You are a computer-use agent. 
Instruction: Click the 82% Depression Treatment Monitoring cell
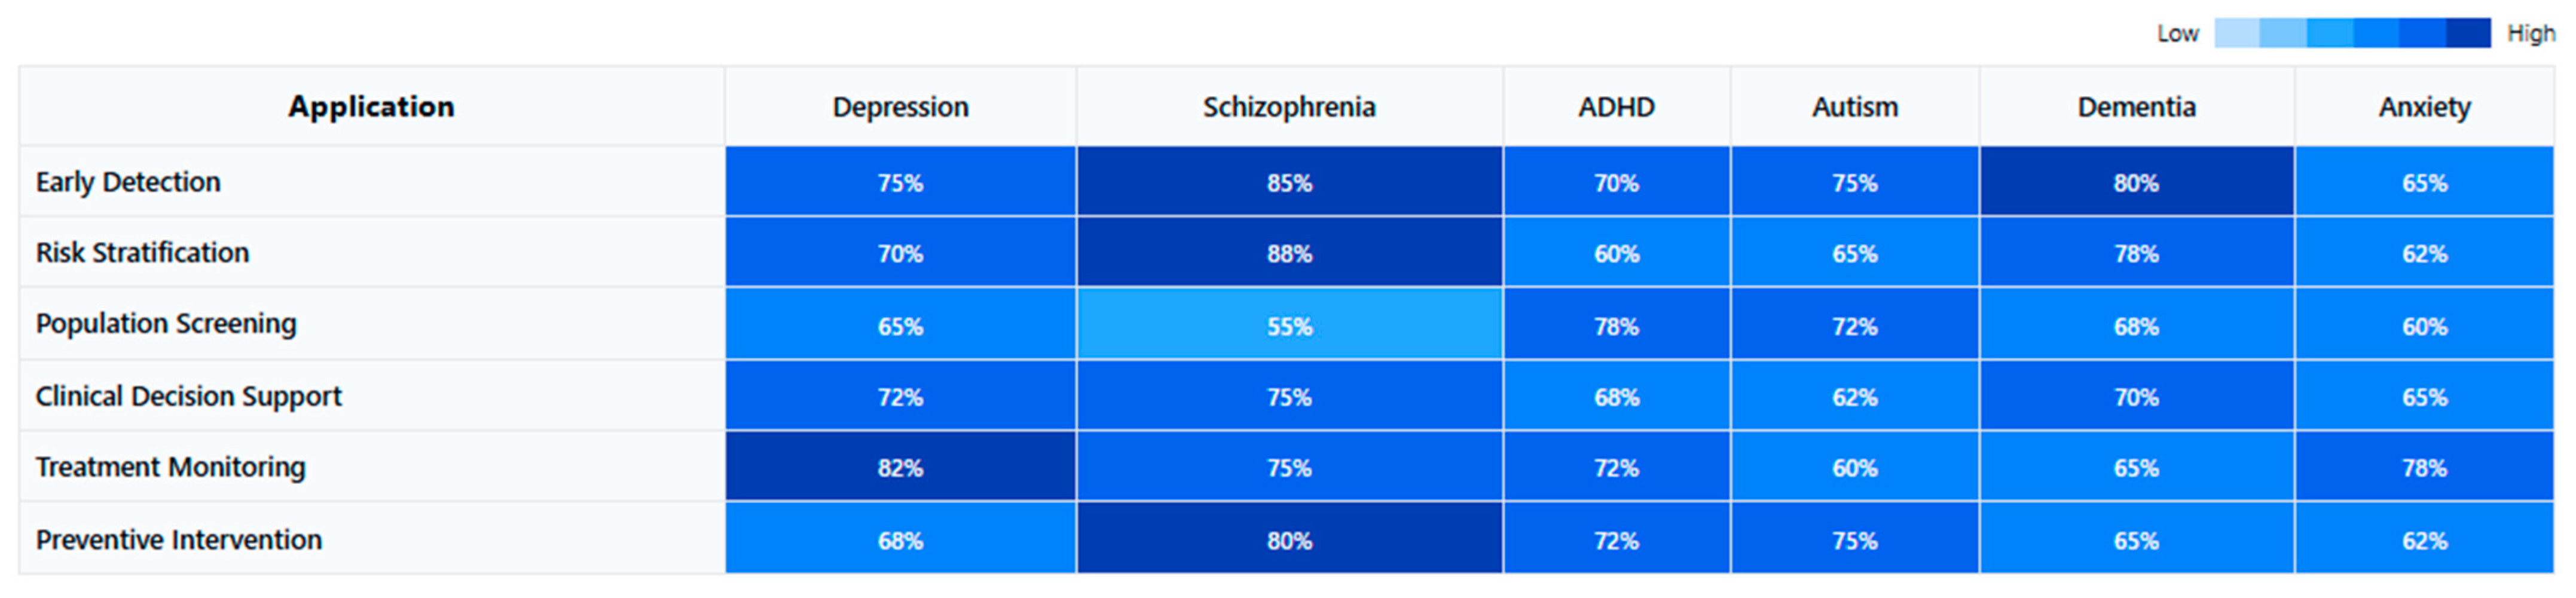(900, 467)
